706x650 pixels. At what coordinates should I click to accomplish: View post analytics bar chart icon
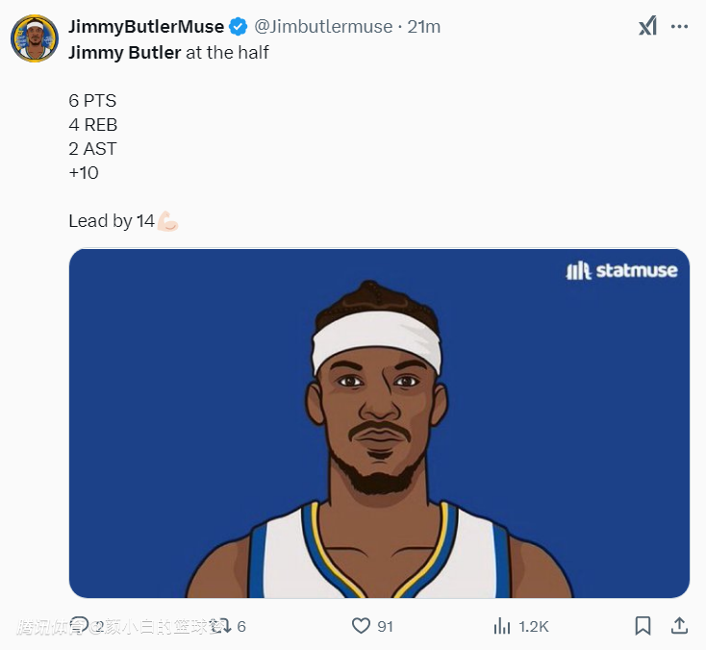tap(501, 626)
